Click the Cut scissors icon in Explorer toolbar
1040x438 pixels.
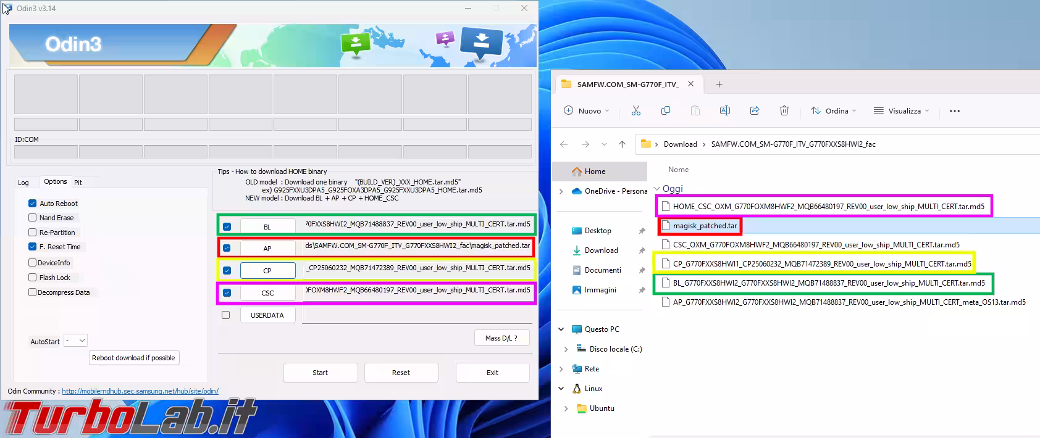(635, 110)
